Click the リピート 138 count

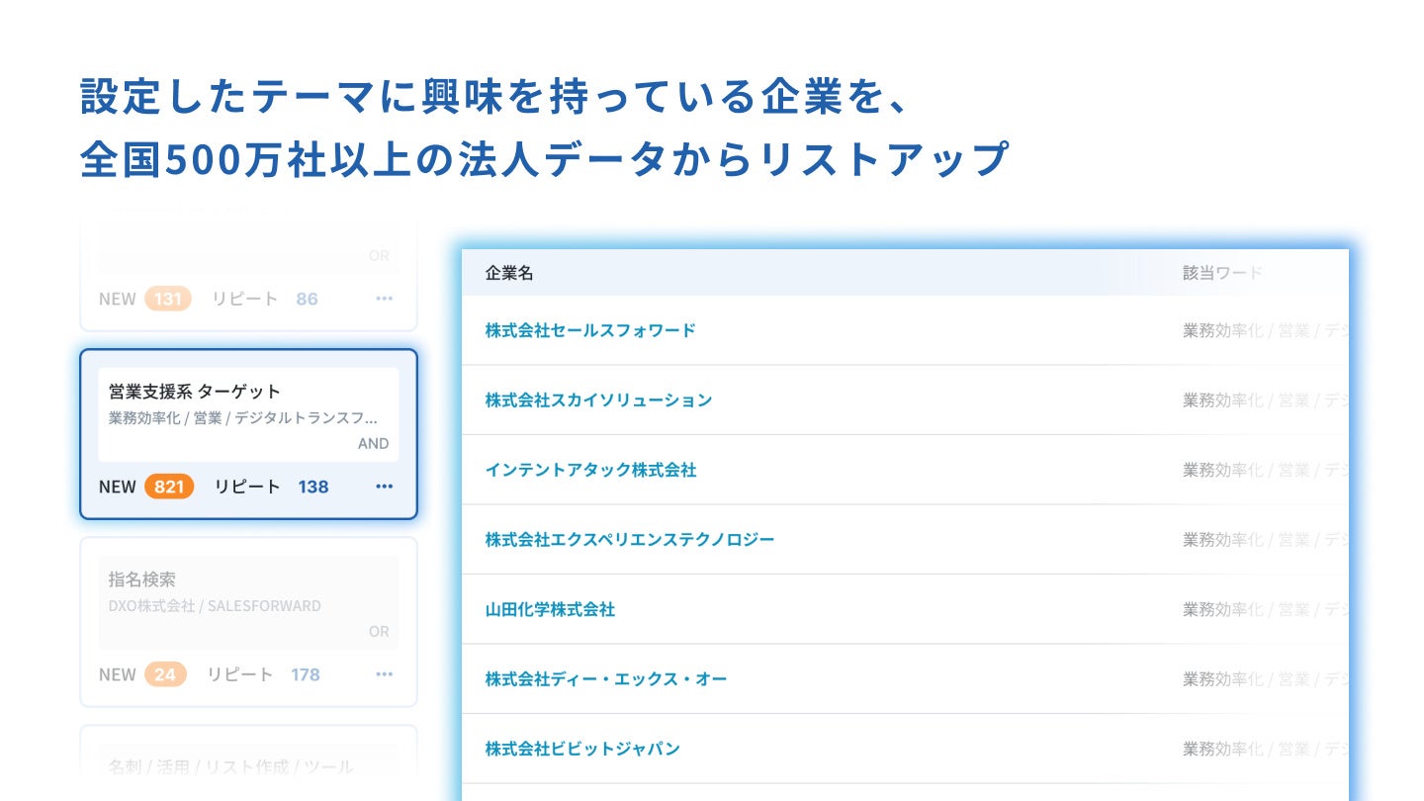[x=313, y=487]
